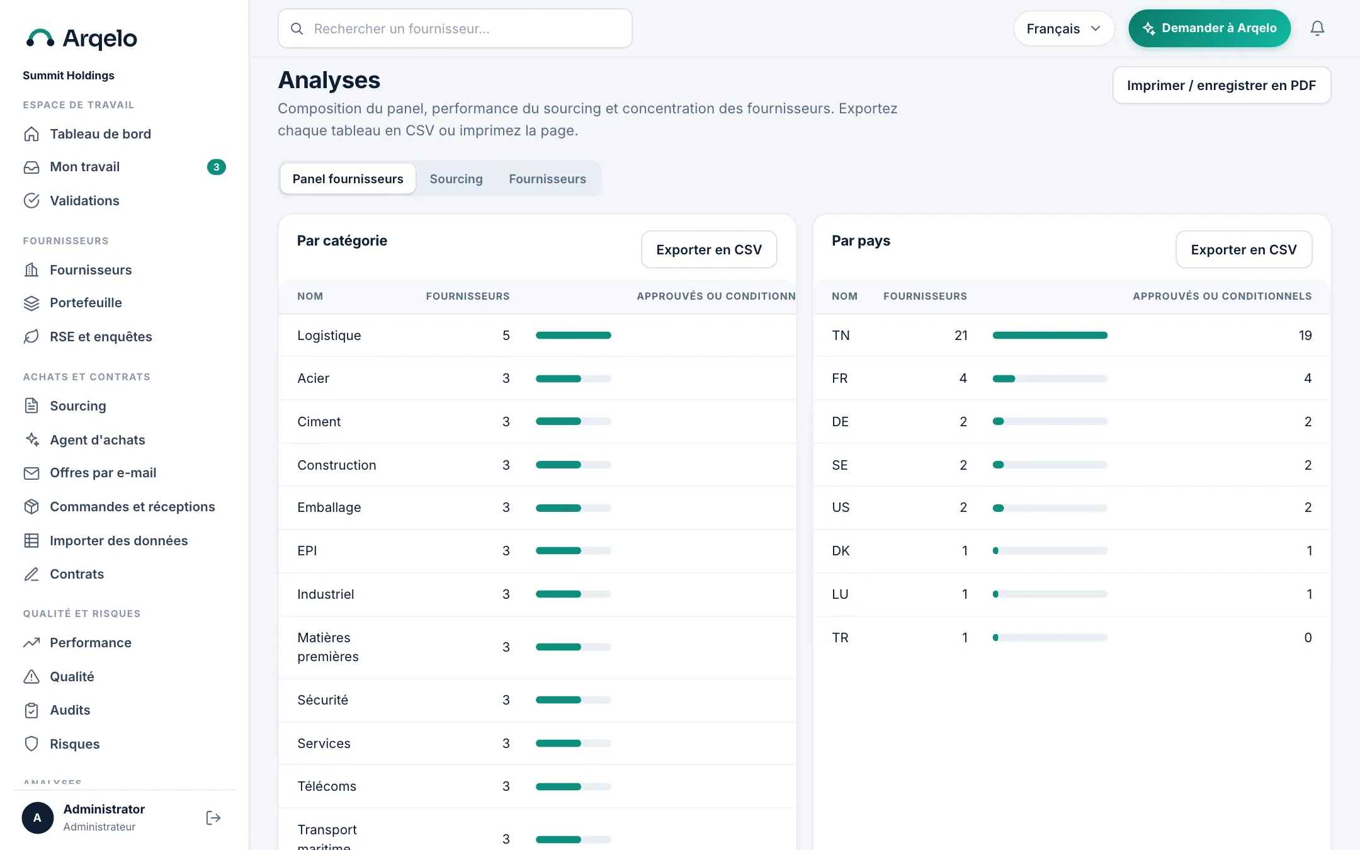1360x850 pixels.
Task: Click Imprimer / enregistrer en PDF
Action: tap(1221, 85)
